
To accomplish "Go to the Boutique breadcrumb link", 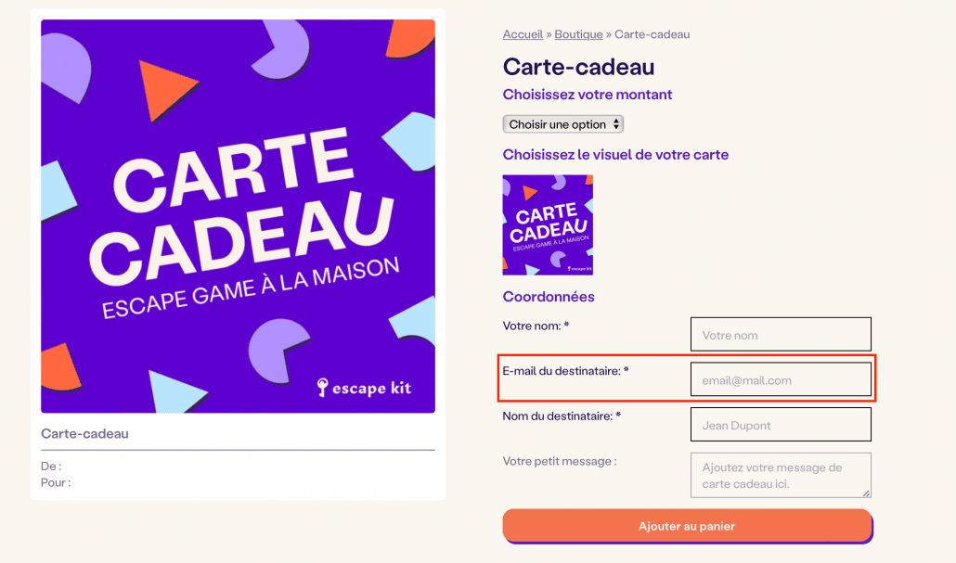I will click(x=578, y=34).
